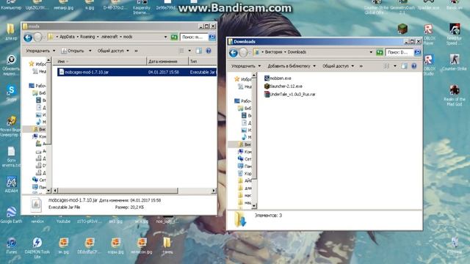Click green refresh button in Downloads window
Screen dimensions: 470x264
click(380, 52)
